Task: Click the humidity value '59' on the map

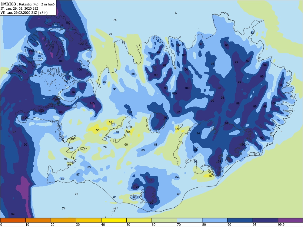Action: (x=72, y=139)
